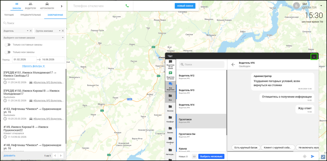Click the chat driver list scrollbar

(227, 103)
